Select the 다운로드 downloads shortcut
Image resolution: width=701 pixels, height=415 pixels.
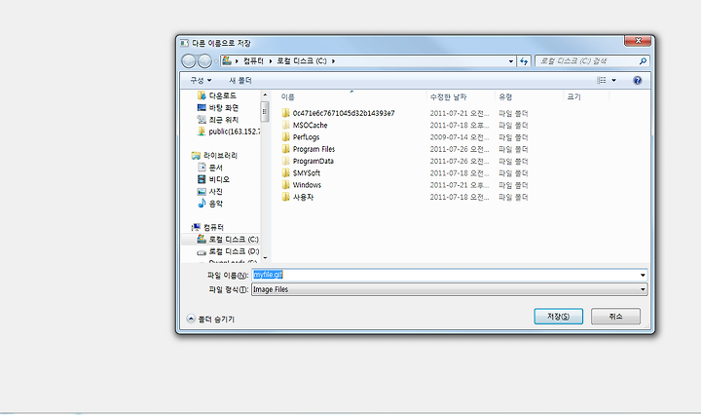tap(217, 95)
